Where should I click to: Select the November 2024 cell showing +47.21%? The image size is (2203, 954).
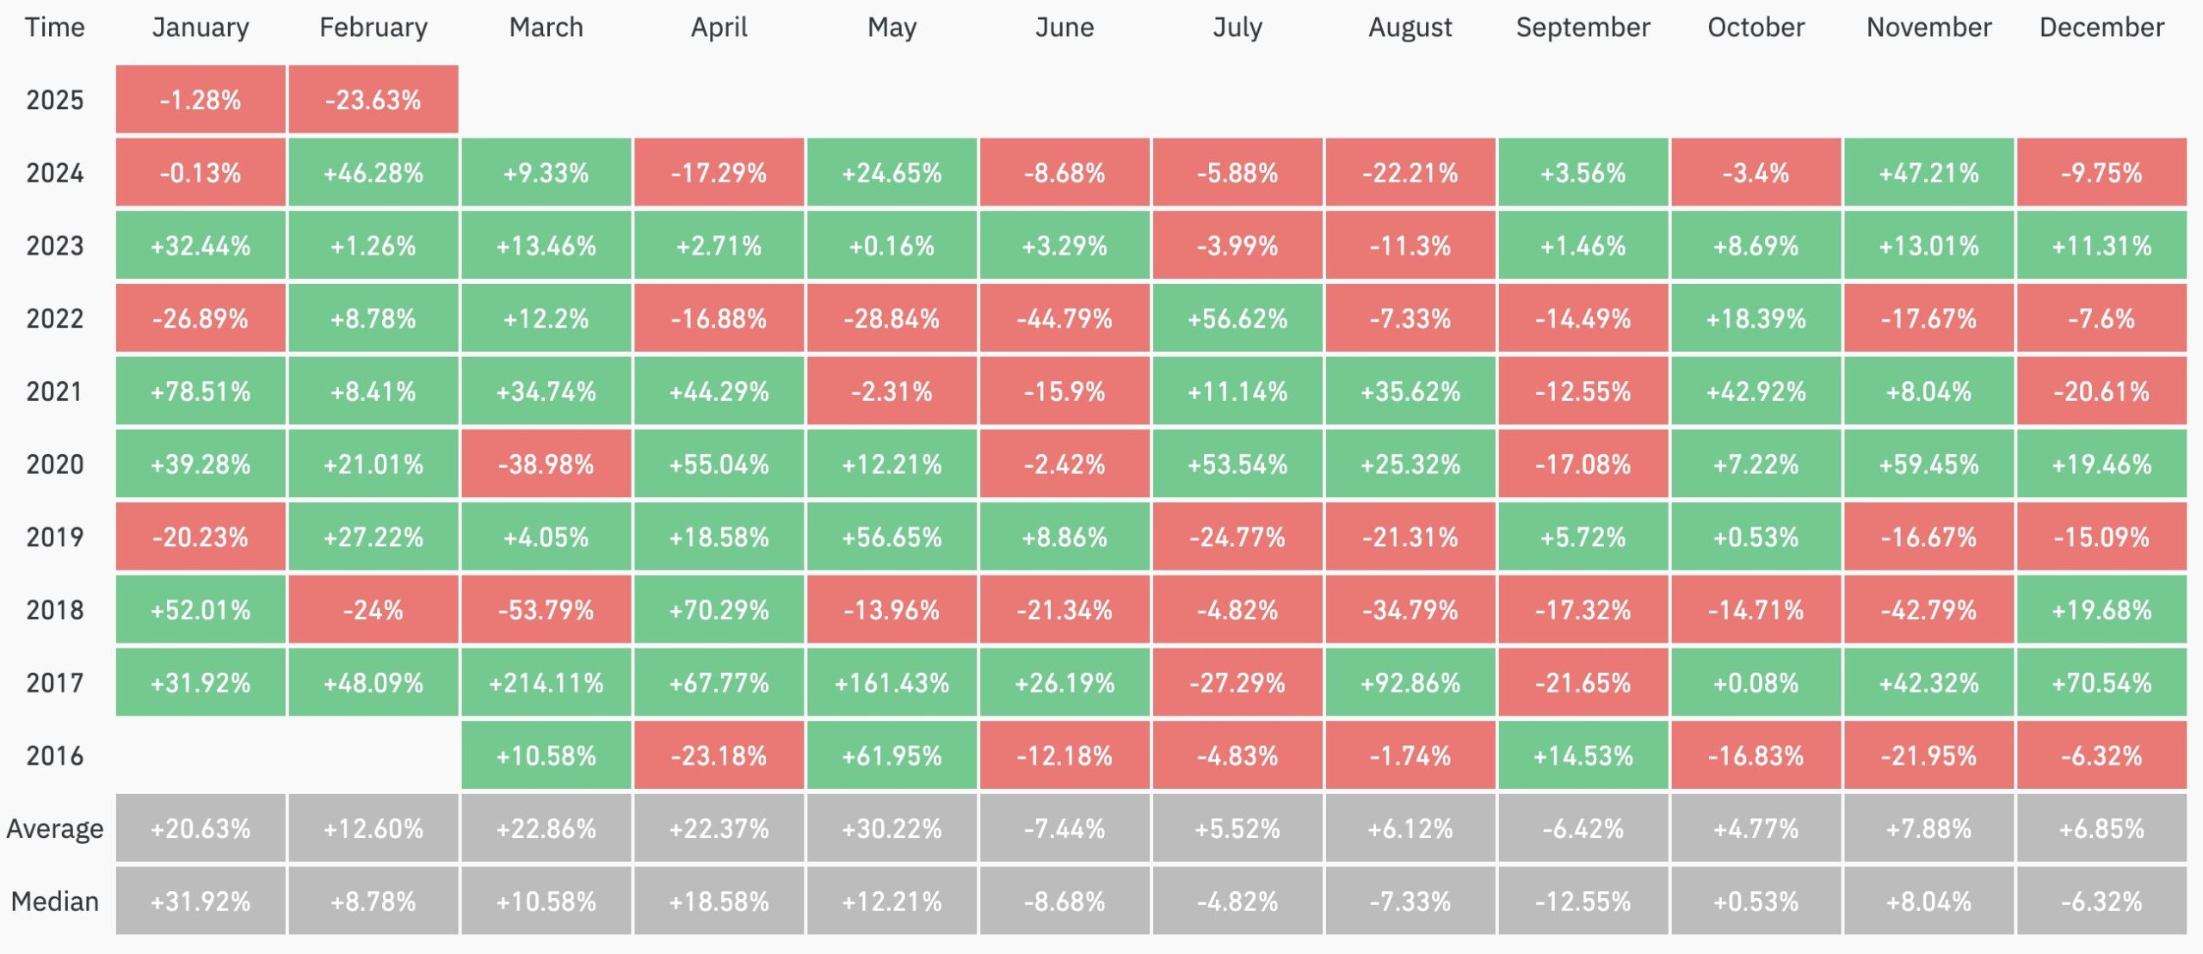click(x=1928, y=173)
